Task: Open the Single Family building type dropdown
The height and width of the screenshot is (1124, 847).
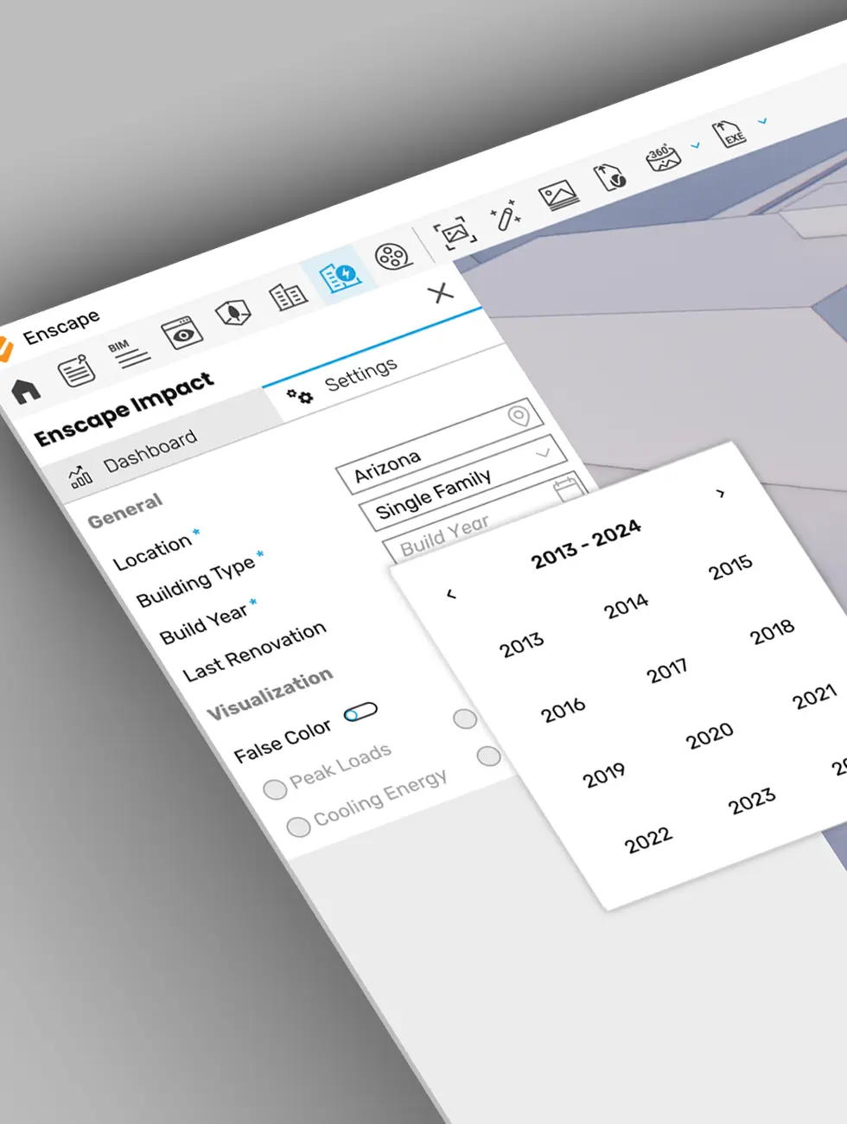Action: coord(463,482)
